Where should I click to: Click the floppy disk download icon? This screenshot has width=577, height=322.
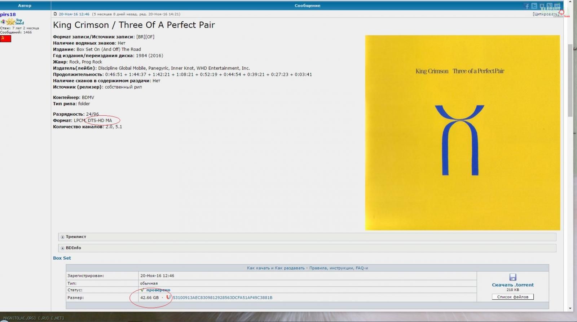pyautogui.click(x=512, y=277)
